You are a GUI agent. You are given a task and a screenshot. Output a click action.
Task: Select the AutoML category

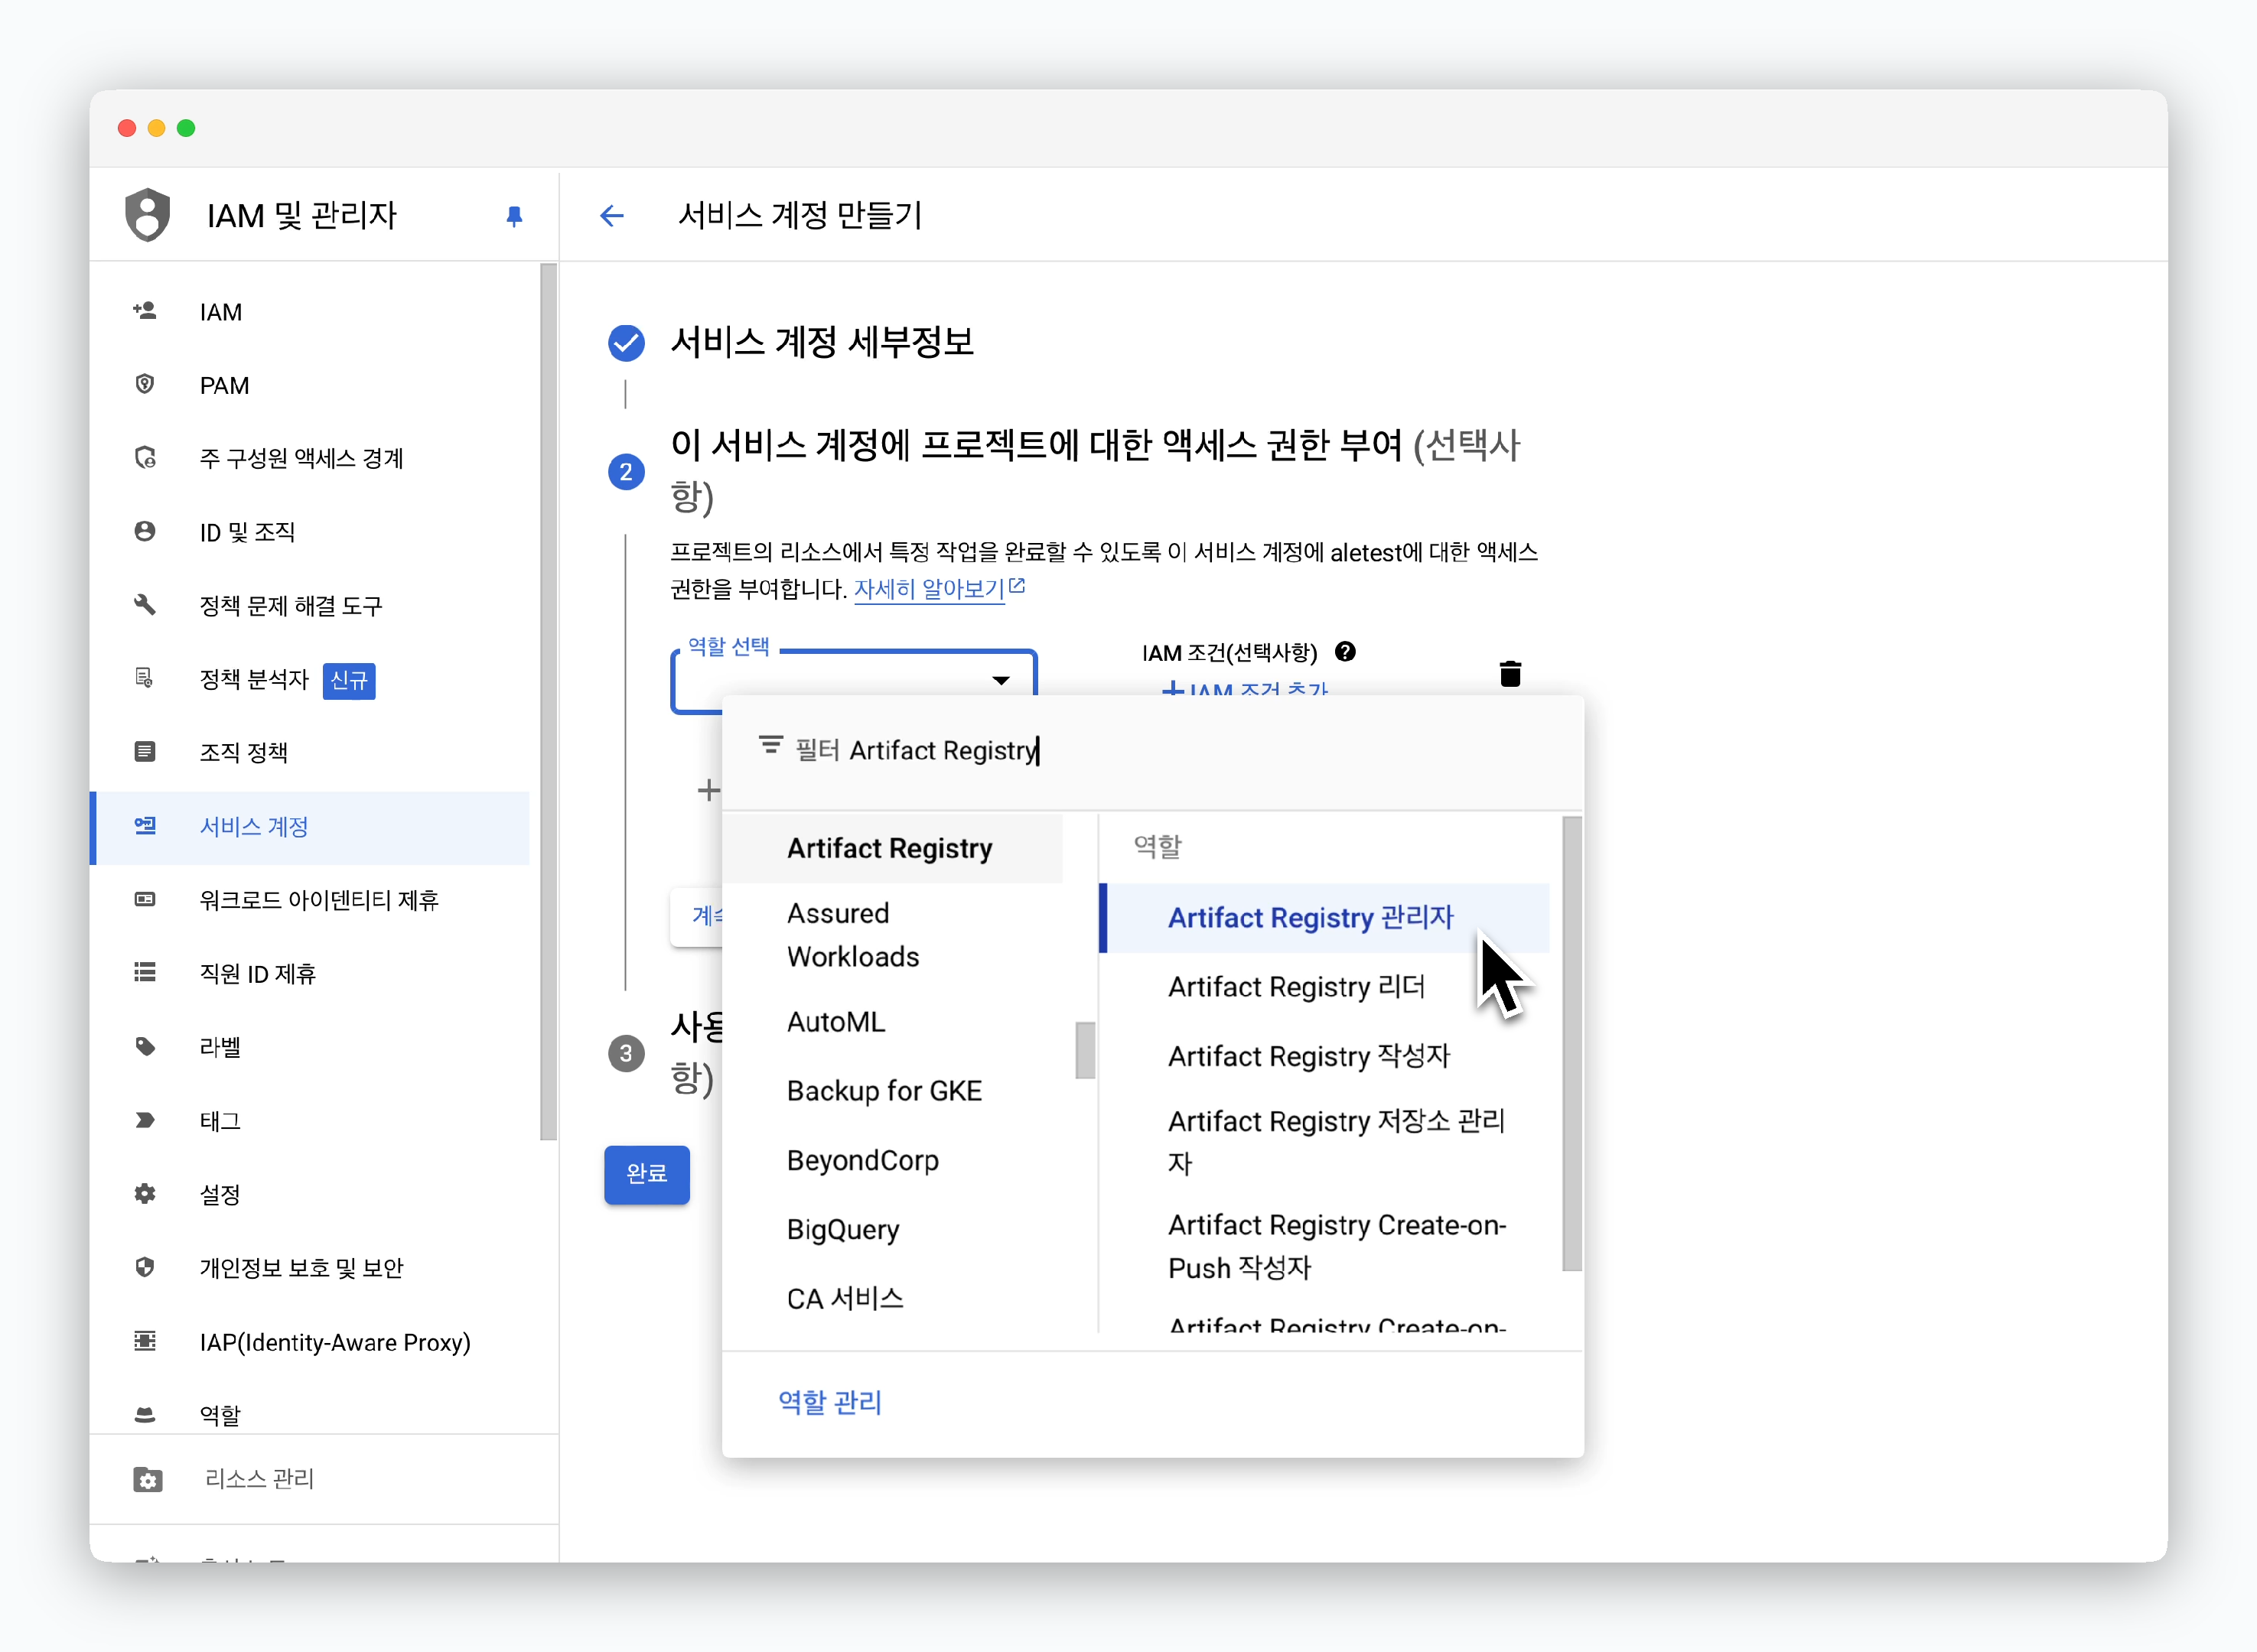tap(892, 1021)
